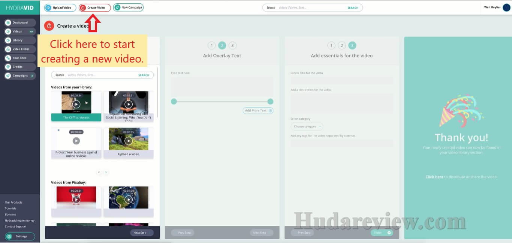Open Library in the sidebar
Screen dimensions: 512x243
click(20, 40)
